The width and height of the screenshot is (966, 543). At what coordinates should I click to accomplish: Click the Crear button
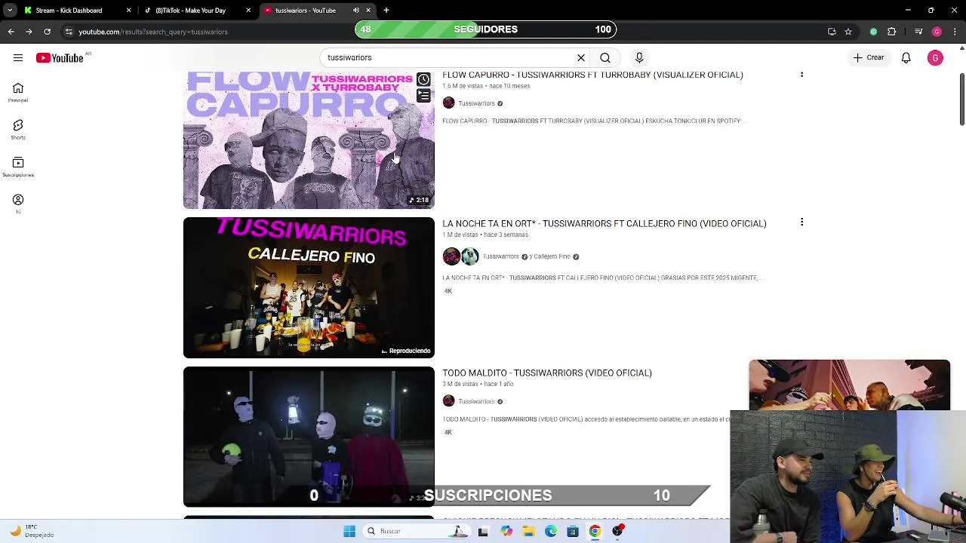point(869,57)
